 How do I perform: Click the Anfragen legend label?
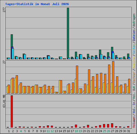tap(134, 20)
